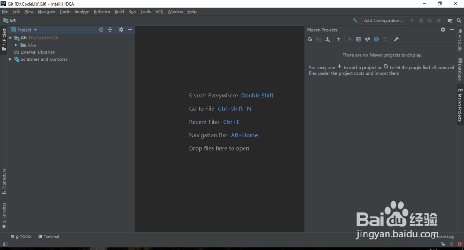The image size is (464, 250).
Task: Add a Maven project with plus icon
Action: (339, 39)
